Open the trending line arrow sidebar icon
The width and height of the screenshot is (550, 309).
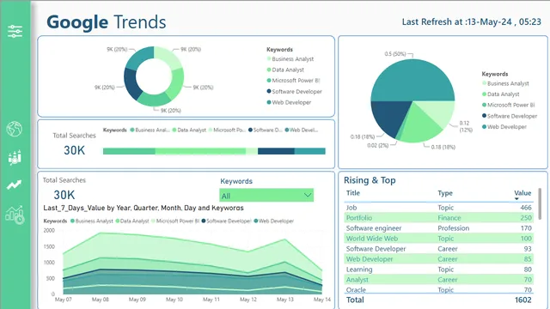pyautogui.click(x=15, y=185)
